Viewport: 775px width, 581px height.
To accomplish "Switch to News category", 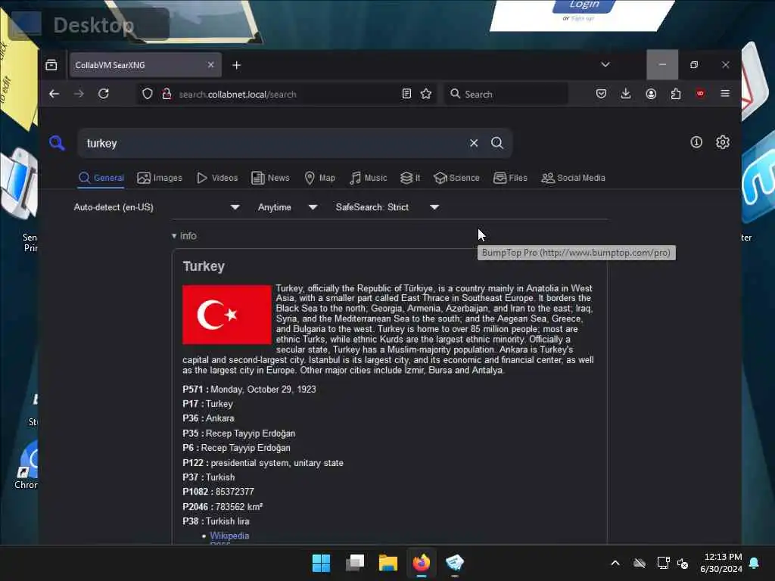I will pyautogui.click(x=270, y=178).
